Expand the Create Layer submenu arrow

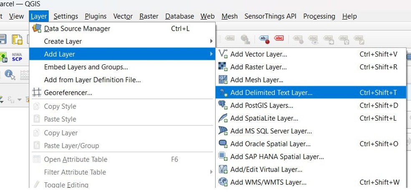point(211,41)
